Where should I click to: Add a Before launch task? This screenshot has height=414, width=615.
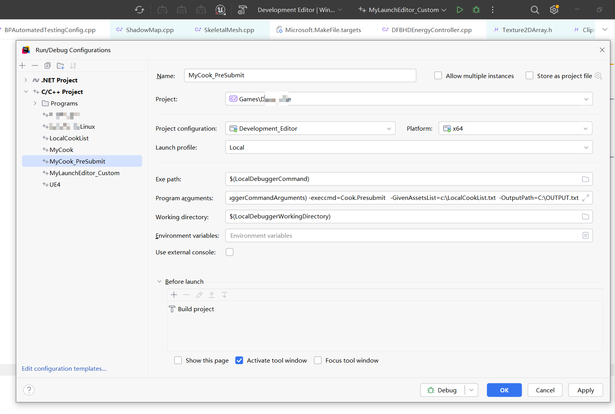(x=174, y=295)
